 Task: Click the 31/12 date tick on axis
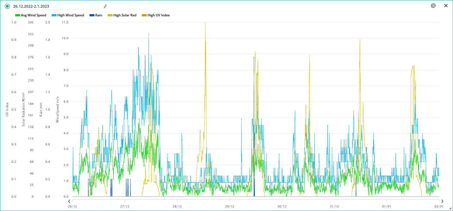(x=334, y=206)
